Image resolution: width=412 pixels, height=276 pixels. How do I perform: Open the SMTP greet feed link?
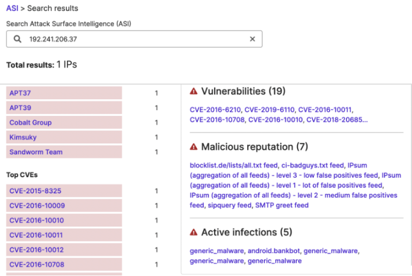[282, 205]
